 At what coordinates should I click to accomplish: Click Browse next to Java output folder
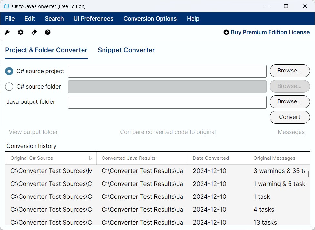(289, 102)
